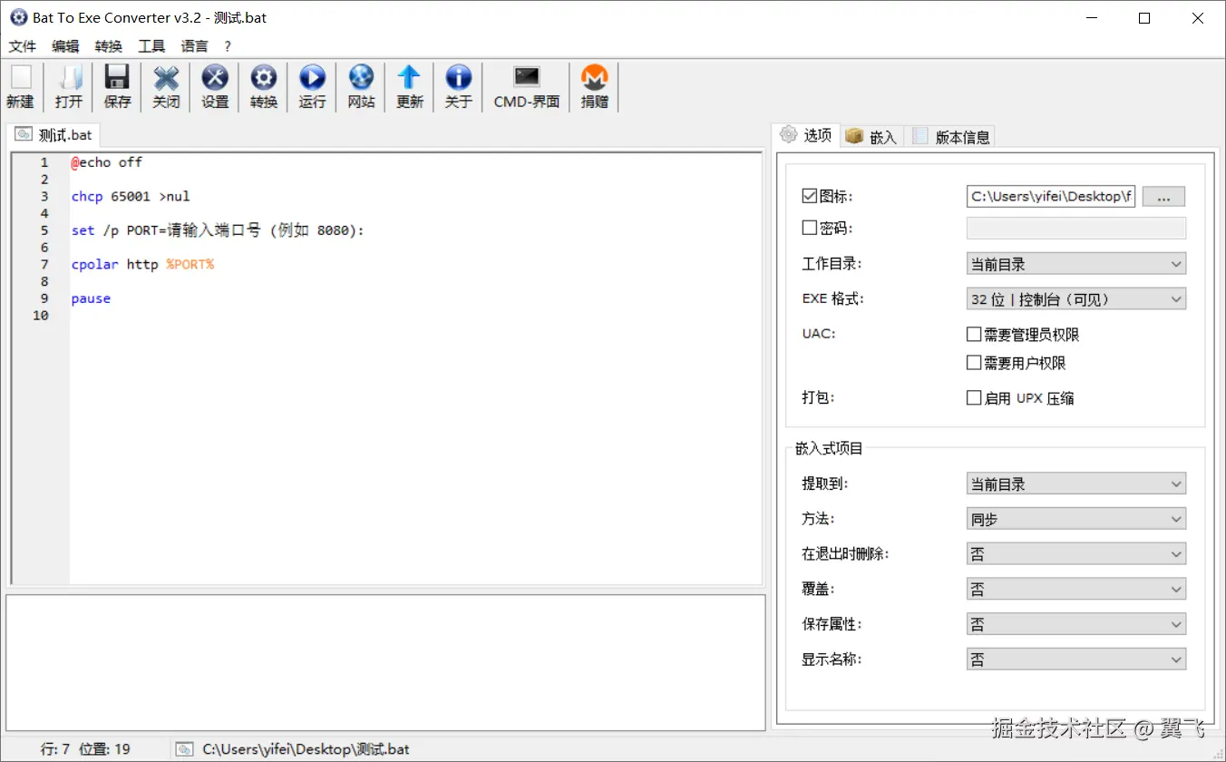Viewport: 1226px width, 762px height.
Task: Click the 'set /p PORT=' code line
Action: [x=218, y=230]
